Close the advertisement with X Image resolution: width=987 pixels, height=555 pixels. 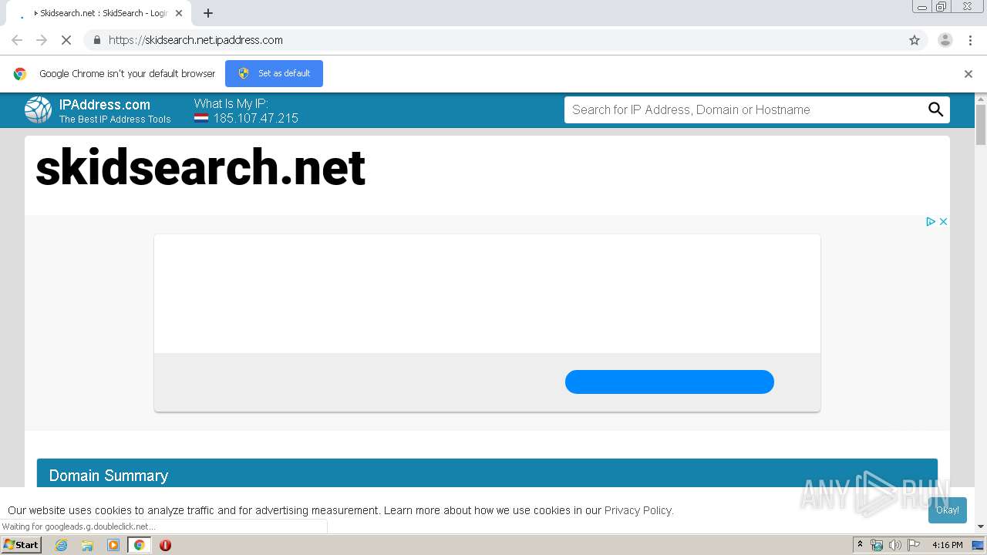click(942, 221)
